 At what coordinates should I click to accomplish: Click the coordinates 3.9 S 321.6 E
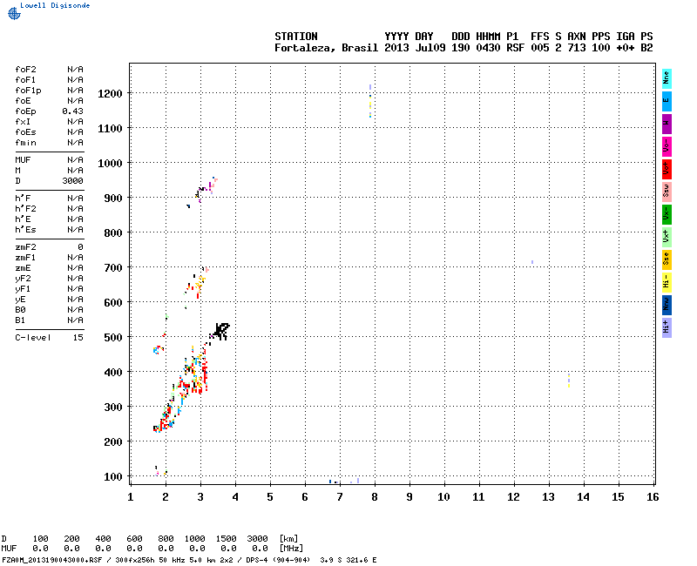point(348,560)
